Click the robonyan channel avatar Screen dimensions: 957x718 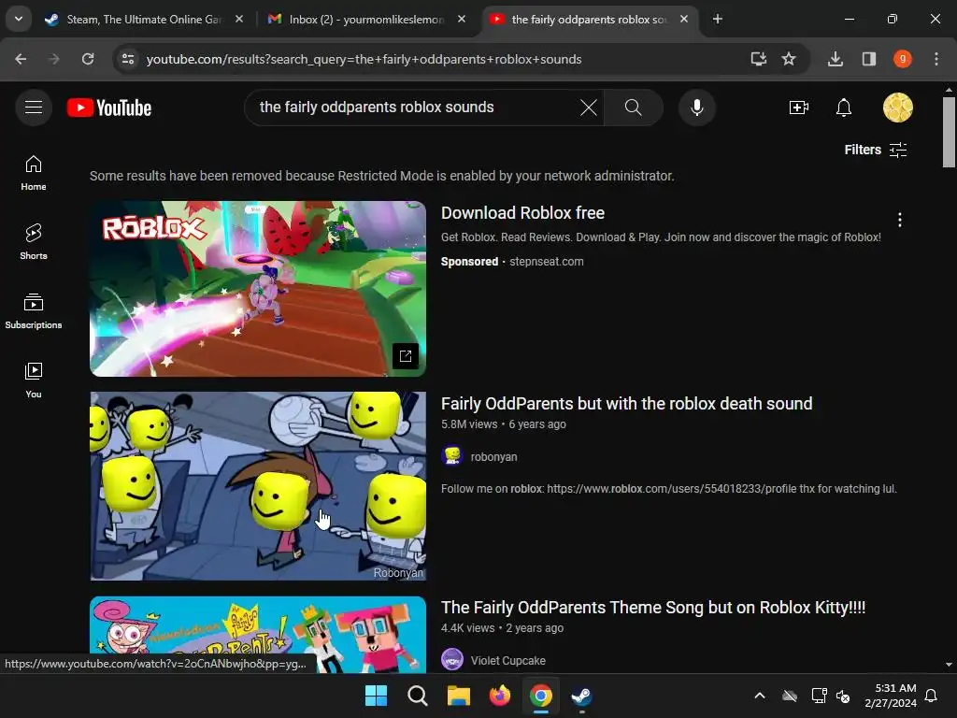[452, 456]
